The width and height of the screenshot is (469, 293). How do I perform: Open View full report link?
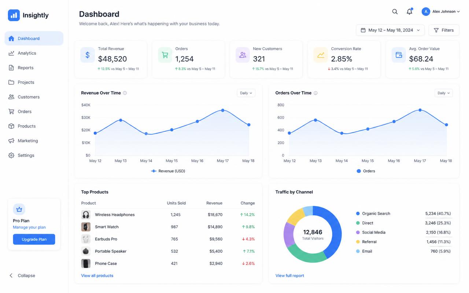pyautogui.click(x=290, y=275)
